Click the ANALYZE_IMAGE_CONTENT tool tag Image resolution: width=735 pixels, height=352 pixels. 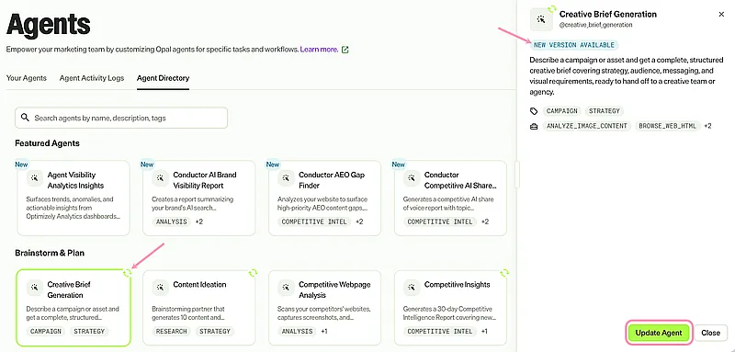click(x=587, y=126)
